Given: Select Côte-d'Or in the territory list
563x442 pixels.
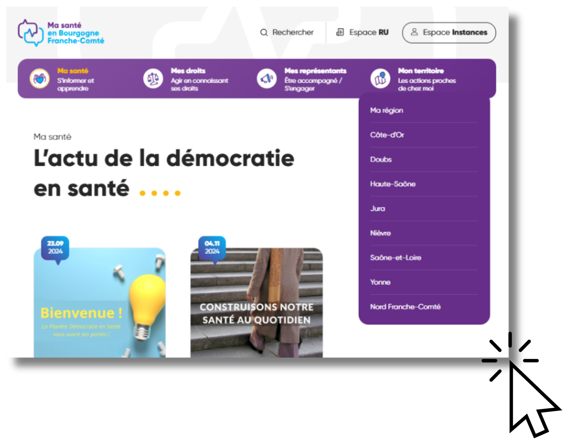Looking at the screenshot, I should coord(387,135).
